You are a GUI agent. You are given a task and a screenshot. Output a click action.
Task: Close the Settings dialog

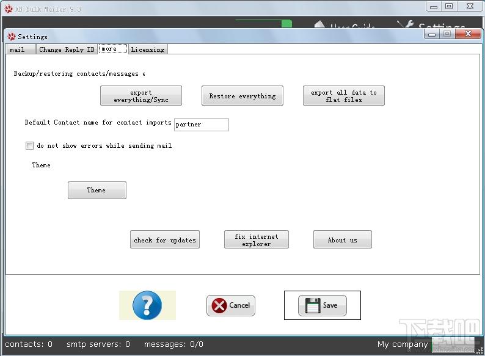click(468, 34)
